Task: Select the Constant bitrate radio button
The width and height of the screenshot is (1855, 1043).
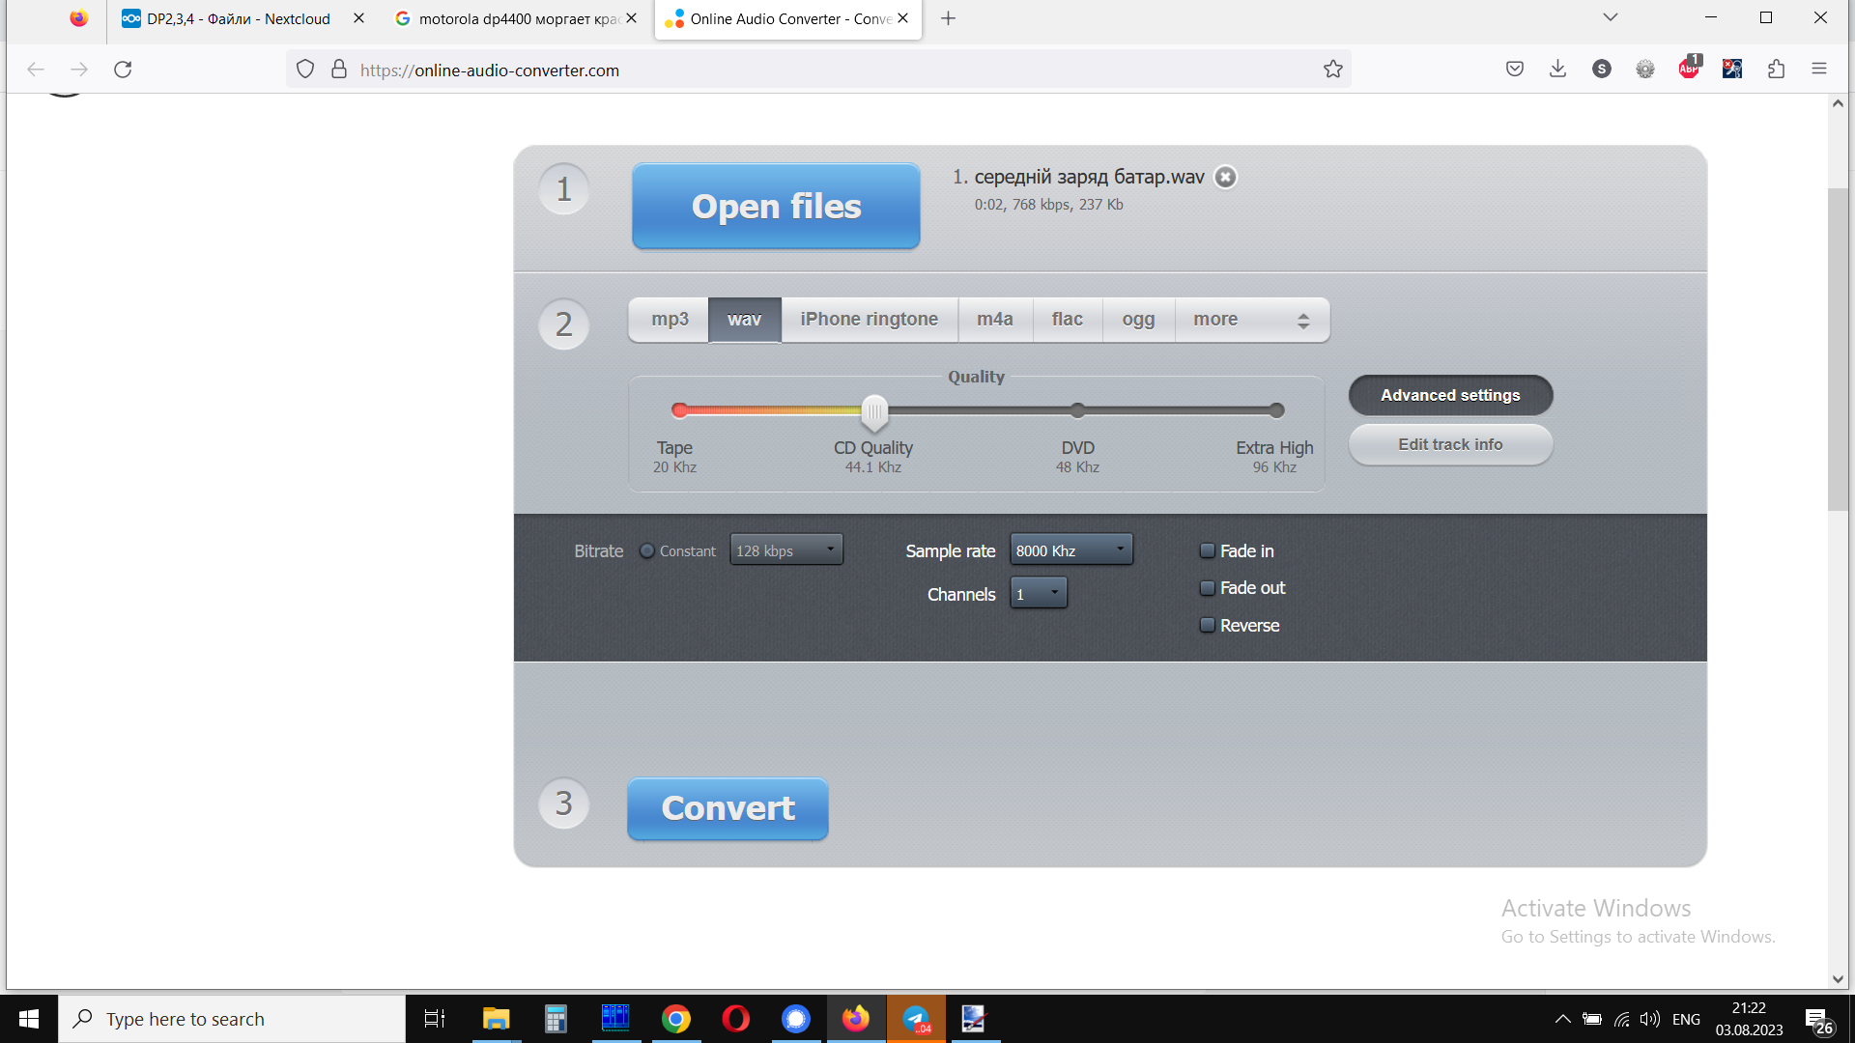Action: 647,550
